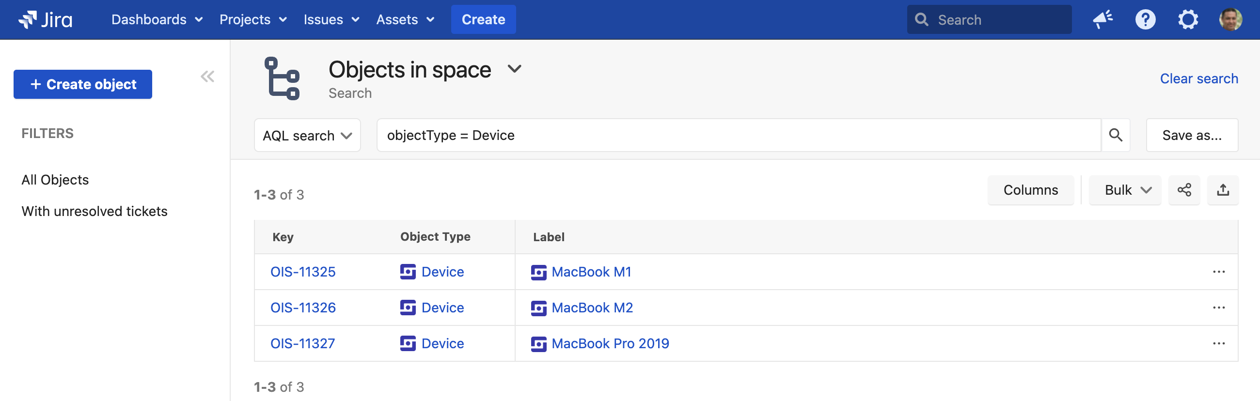1260x401 pixels.
Task: Click the share icon above the table
Action: [x=1184, y=190]
